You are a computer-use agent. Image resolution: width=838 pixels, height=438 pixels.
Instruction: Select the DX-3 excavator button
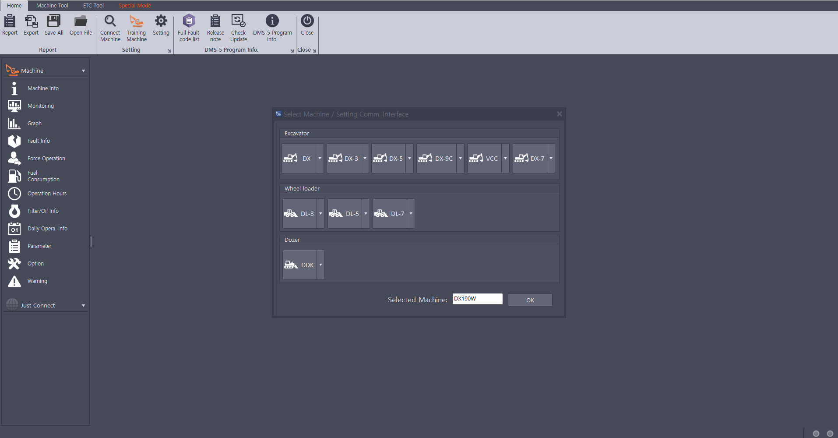tap(344, 159)
